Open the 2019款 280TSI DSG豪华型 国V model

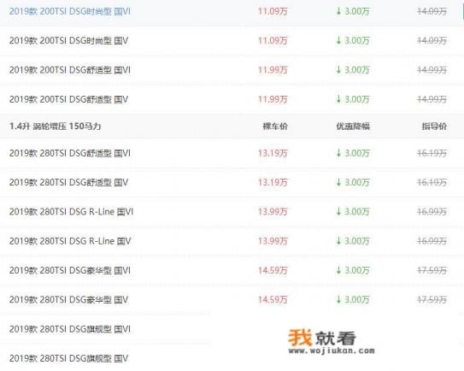pyautogui.click(x=68, y=300)
